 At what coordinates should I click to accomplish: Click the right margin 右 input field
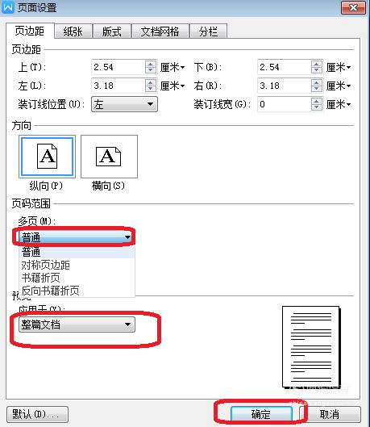(285, 86)
